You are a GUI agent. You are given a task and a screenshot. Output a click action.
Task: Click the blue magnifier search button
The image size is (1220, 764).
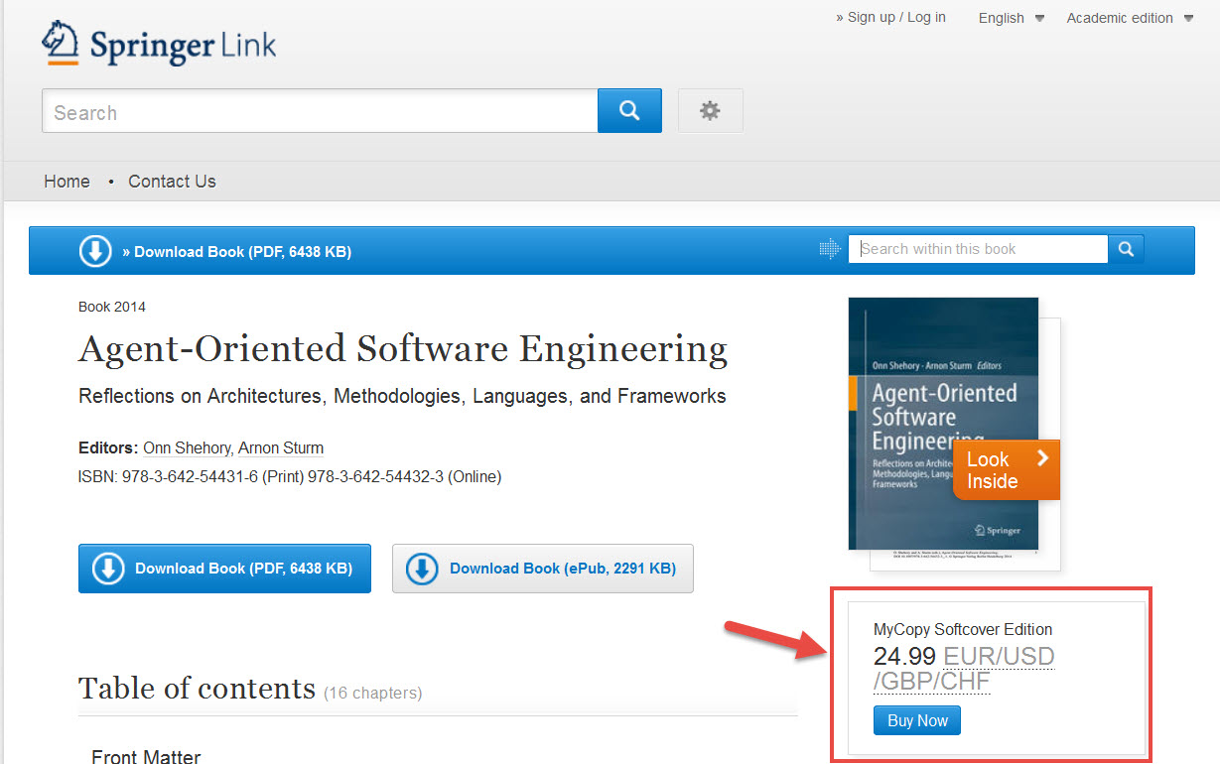[x=629, y=110]
